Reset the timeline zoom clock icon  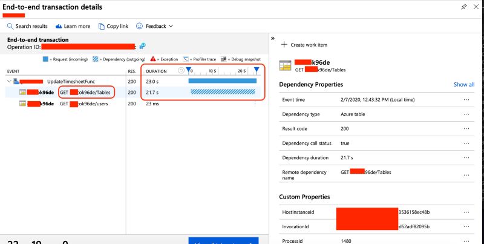coord(181,71)
